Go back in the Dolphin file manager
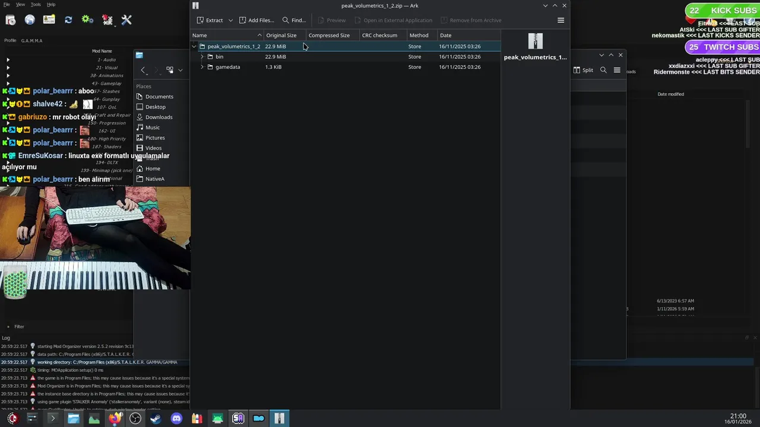The image size is (760, 427). (143, 70)
